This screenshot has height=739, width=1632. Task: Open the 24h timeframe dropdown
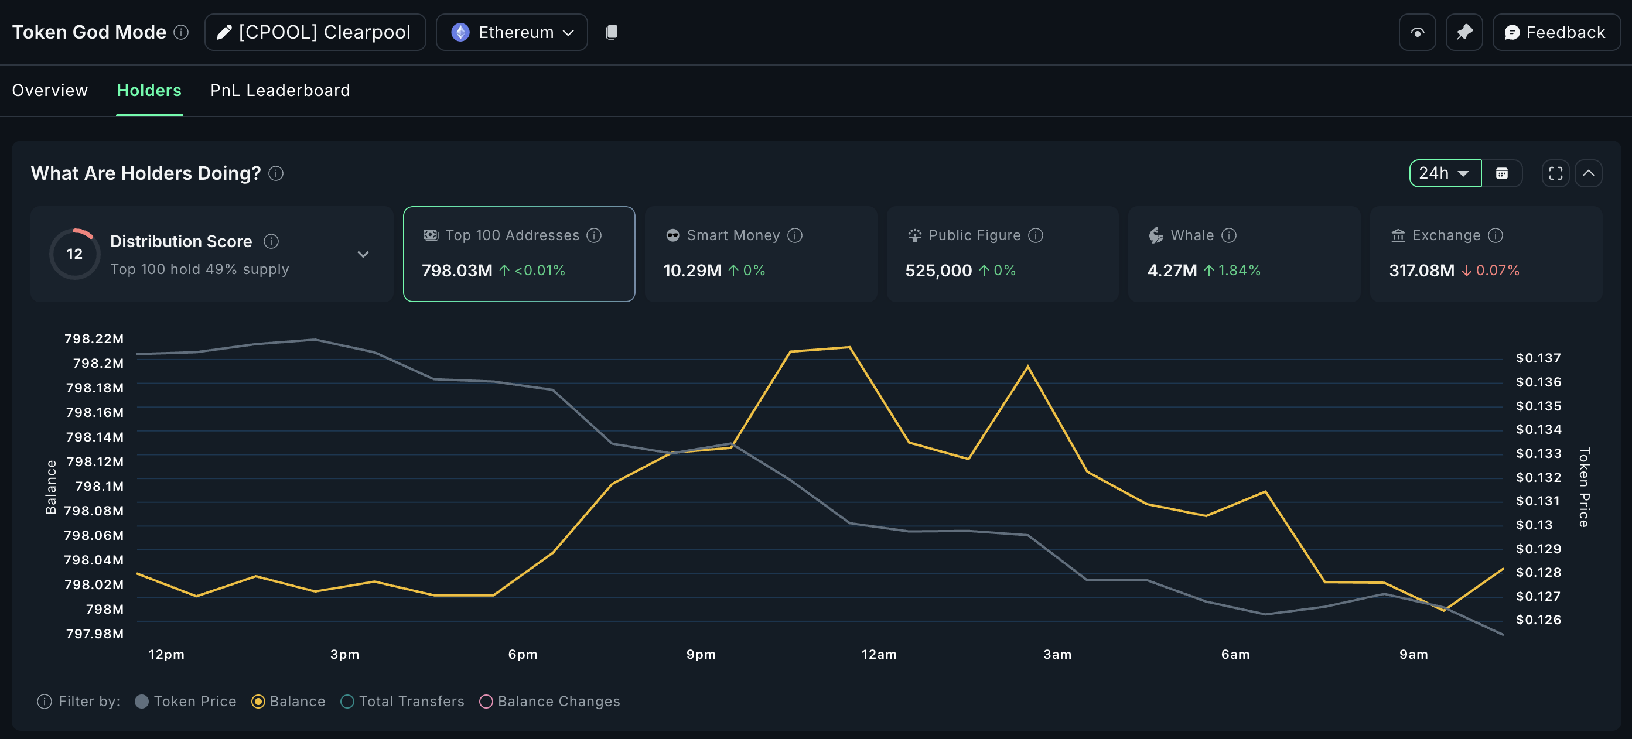(1445, 173)
